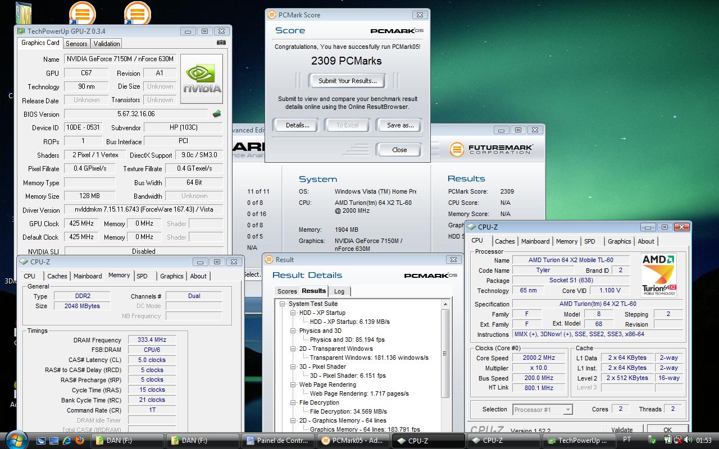Switch to Sensors tab in GPU-Z

click(76, 43)
